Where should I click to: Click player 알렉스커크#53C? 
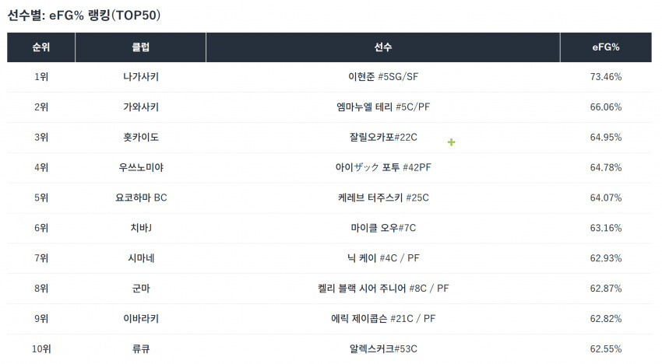(382, 348)
